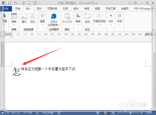Click the 120% zoom level
Viewport: 156px width, 115px height.
[x=149, y=113]
